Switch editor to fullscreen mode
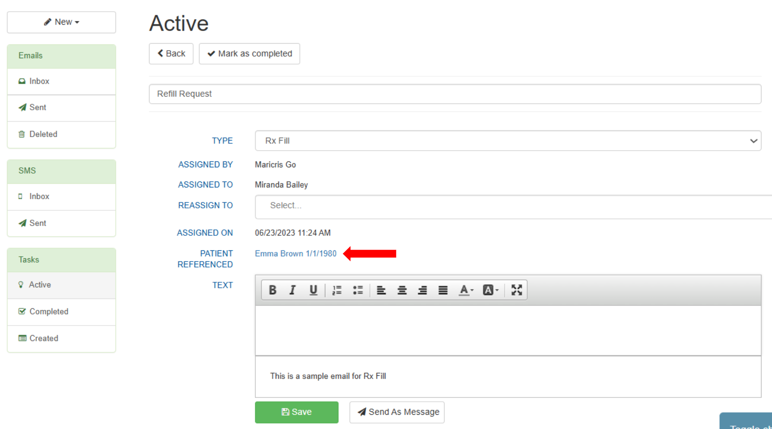 (516, 290)
